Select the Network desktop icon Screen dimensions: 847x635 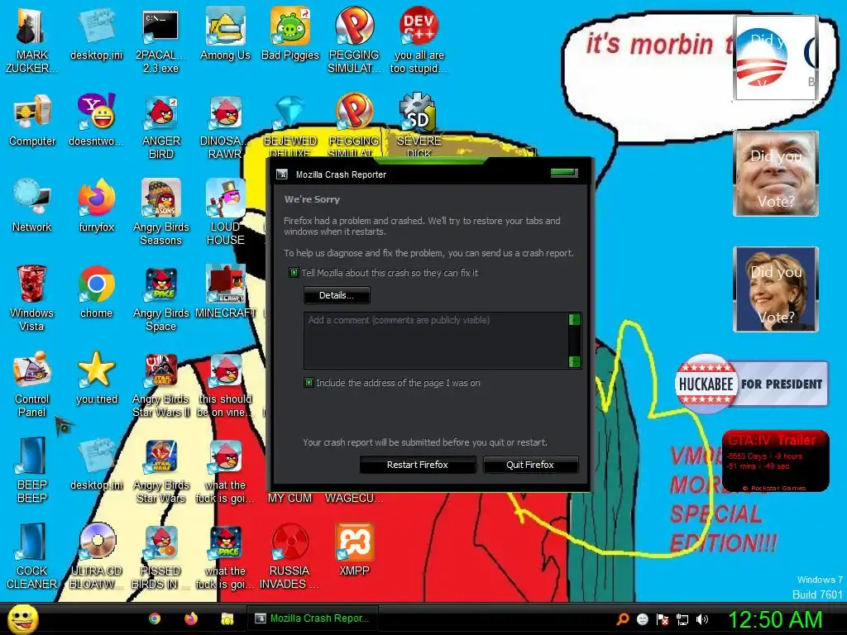[x=32, y=205]
